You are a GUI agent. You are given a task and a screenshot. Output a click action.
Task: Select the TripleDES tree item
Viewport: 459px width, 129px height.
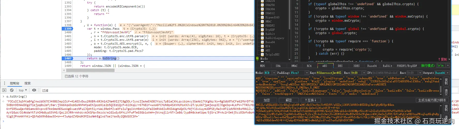pos(272,54)
